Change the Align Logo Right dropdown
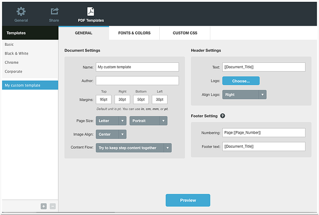319x215 pixels. click(x=244, y=94)
